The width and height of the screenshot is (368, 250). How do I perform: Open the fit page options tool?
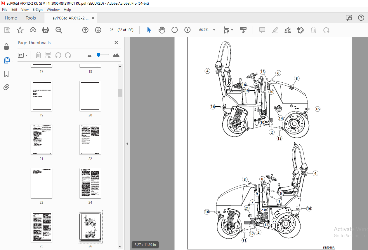pyautogui.click(x=228, y=30)
